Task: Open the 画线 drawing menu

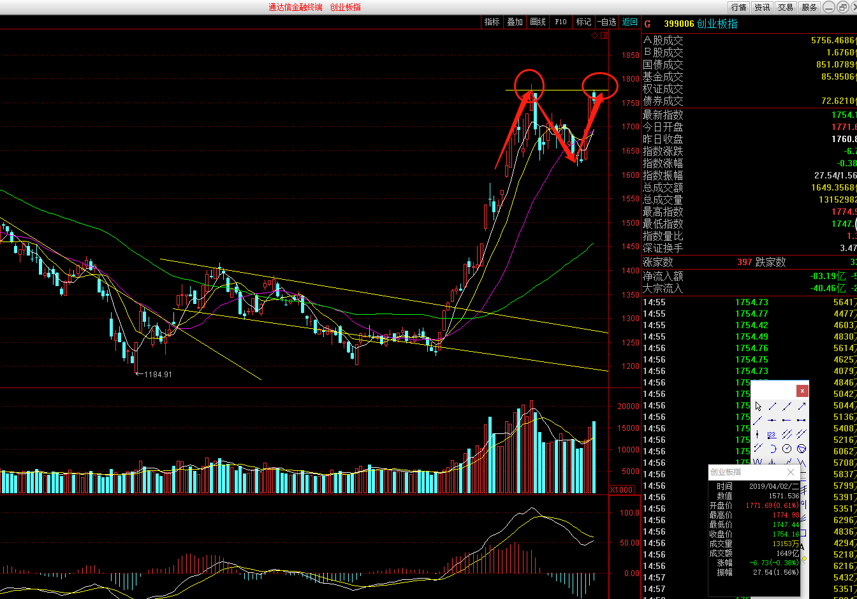Action: [538, 22]
